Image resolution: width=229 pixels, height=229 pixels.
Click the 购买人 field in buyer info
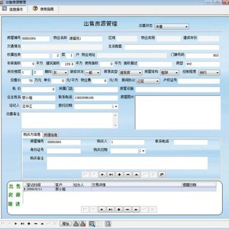click(127, 142)
